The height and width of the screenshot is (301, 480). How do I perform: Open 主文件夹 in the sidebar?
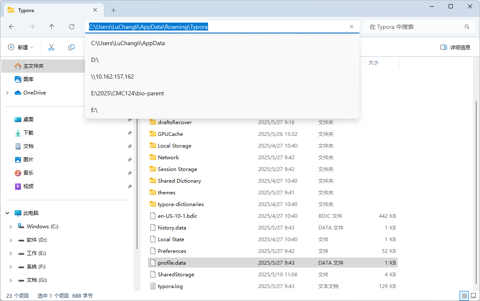tap(43, 66)
